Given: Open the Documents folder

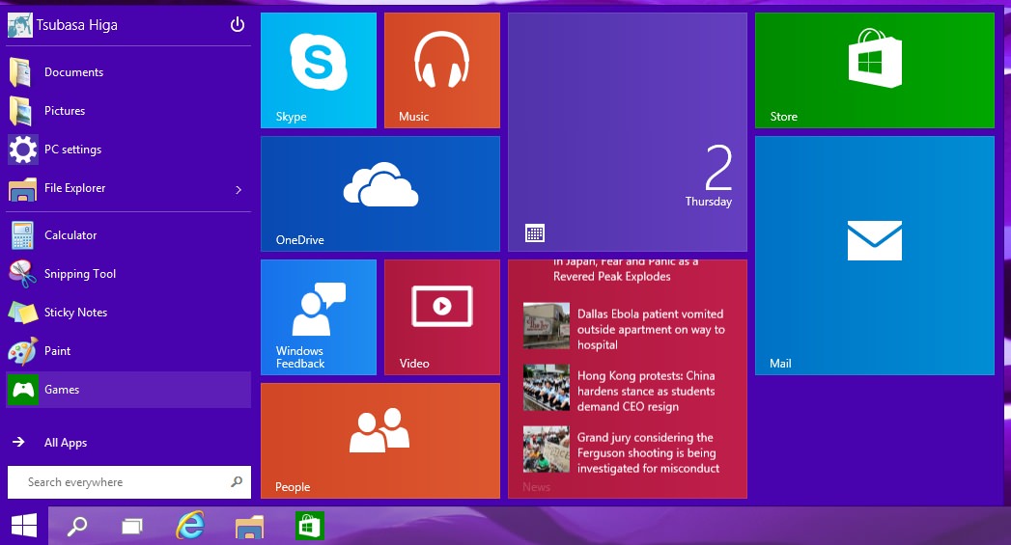Looking at the screenshot, I should pos(128,72).
